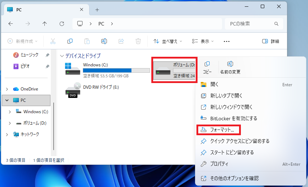308x187 pixels.
Task: Click the search magnifier icon
Action: pyautogui.click(x=276, y=24)
